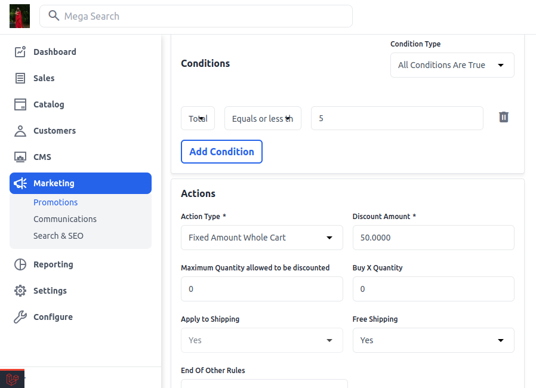536x388 pixels.
Task: Click the magnifier icon in Mega Search
Action: tap(54, 16)
